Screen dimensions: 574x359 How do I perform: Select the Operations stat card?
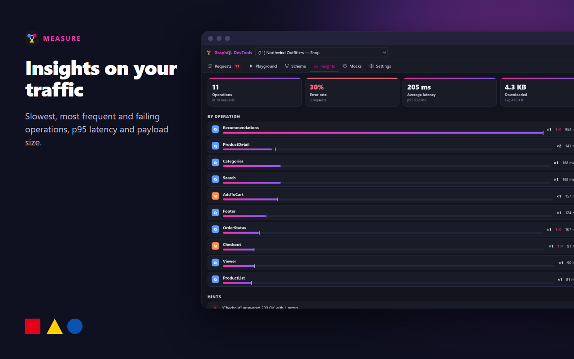(x=255, y=92)
